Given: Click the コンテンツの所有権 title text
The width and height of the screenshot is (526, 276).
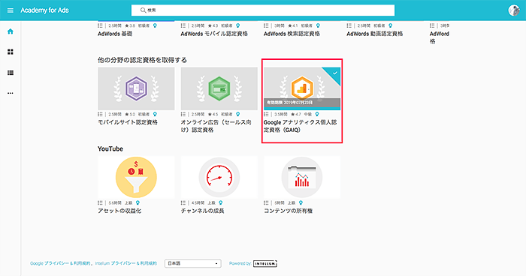Looking at the screenshot, I should point(288,211).
